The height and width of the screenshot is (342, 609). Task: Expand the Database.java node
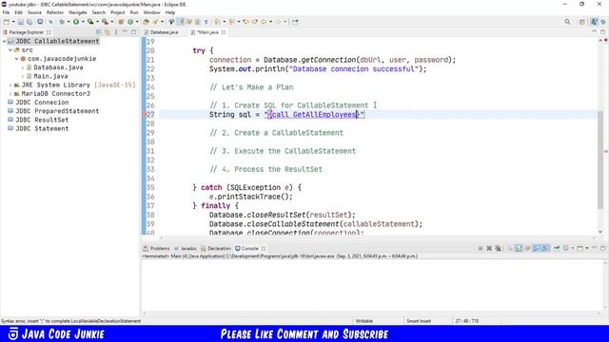[23, 67]
